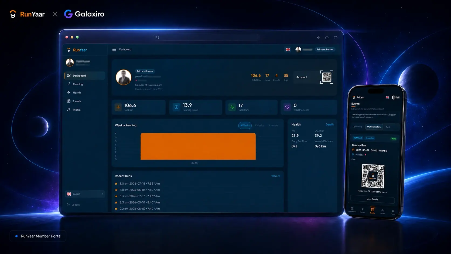451x254 pixels.
Task: Open the Details link in Health panel
Action: coord(330,124)
